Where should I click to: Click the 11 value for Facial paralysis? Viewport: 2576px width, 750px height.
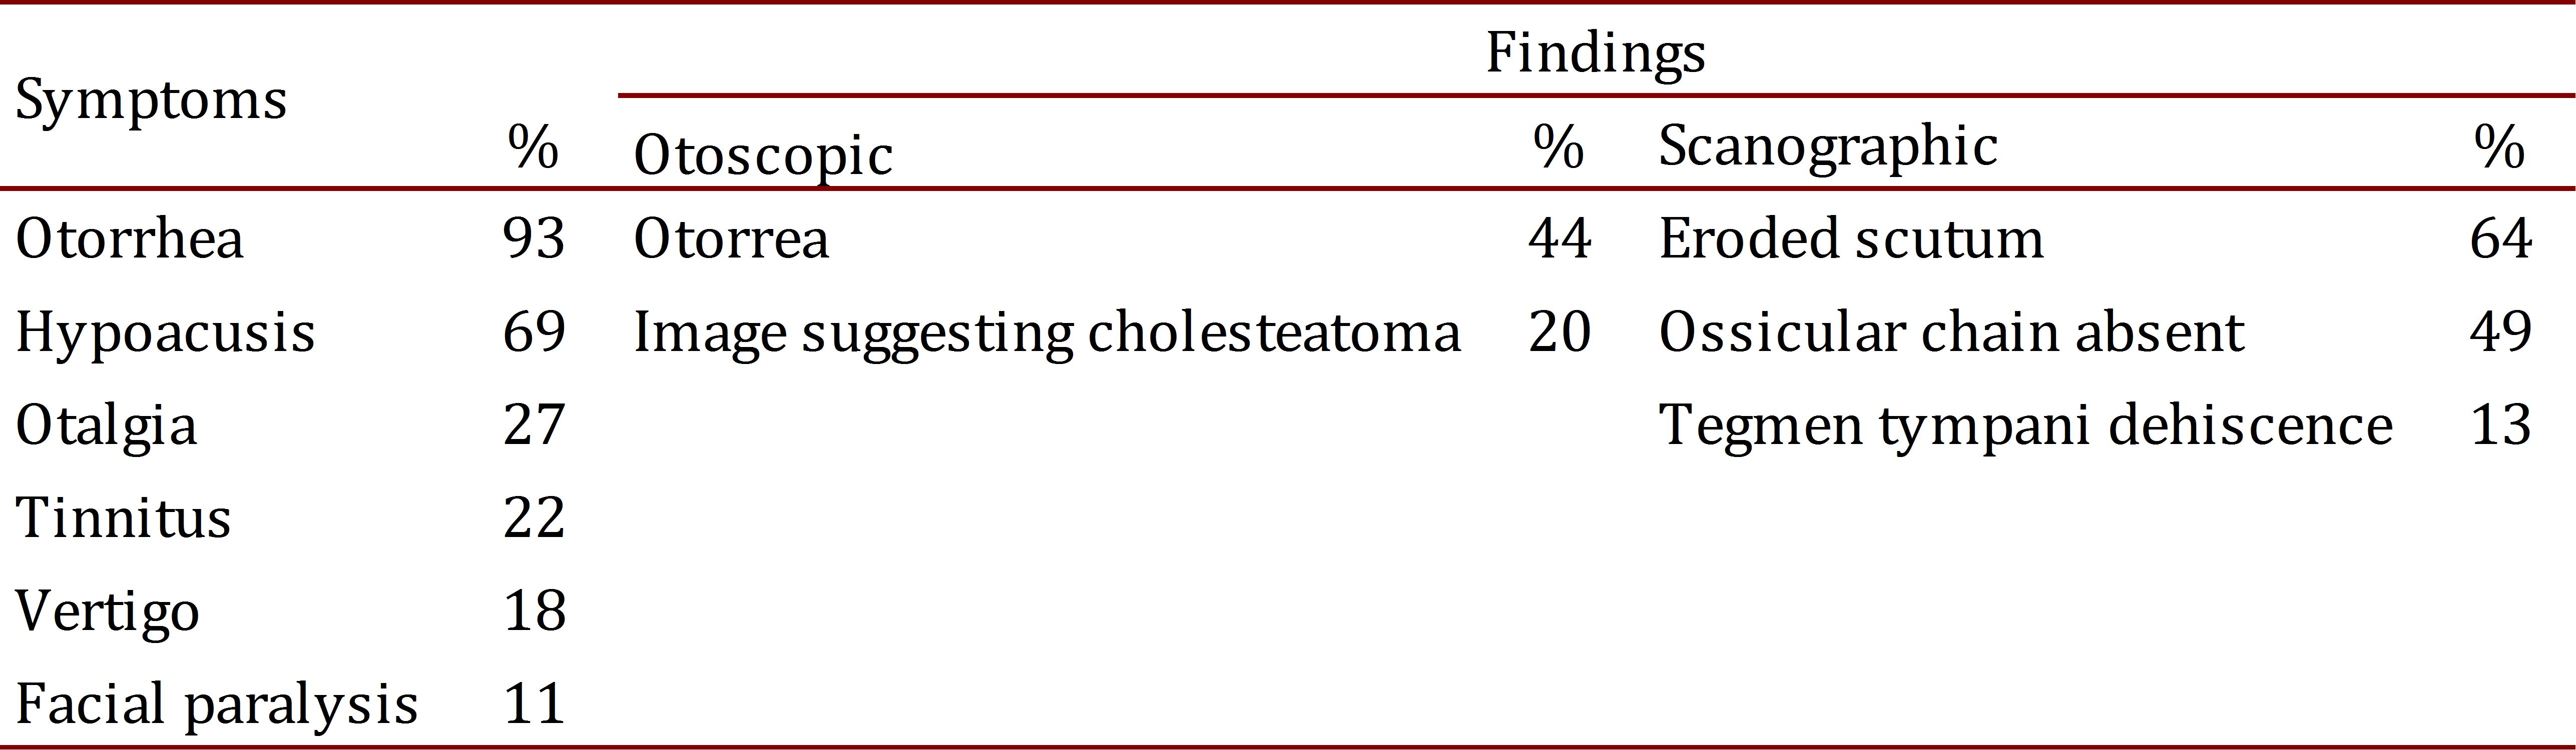[x=534, y=704]
